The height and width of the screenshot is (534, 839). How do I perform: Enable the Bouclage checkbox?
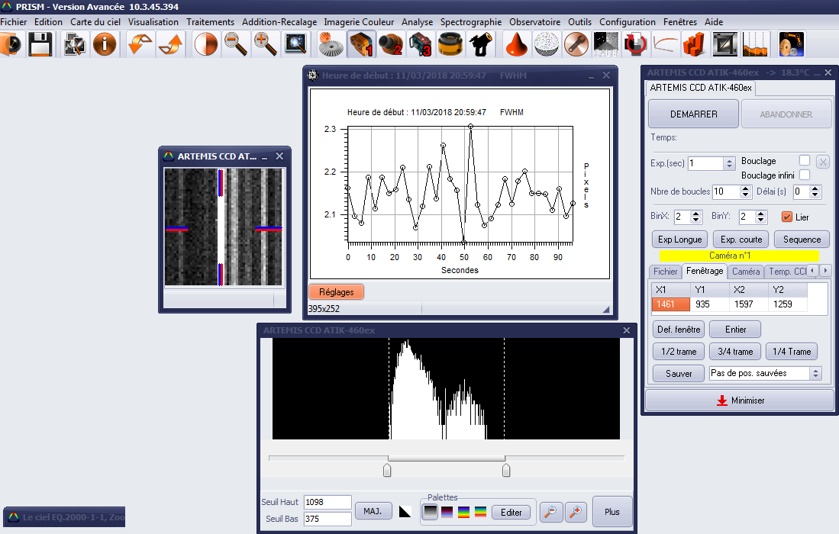[804, 160]
